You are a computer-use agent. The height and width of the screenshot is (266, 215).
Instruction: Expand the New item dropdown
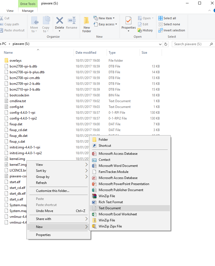pyautogui.click(x=105, y=18)
